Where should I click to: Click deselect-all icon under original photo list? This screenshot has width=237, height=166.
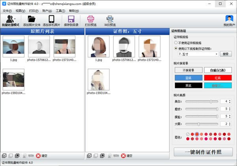(11, 156)
